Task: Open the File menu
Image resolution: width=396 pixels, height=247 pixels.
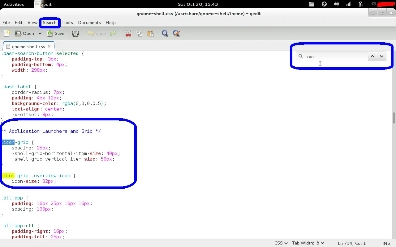Action: click(6, 23)
